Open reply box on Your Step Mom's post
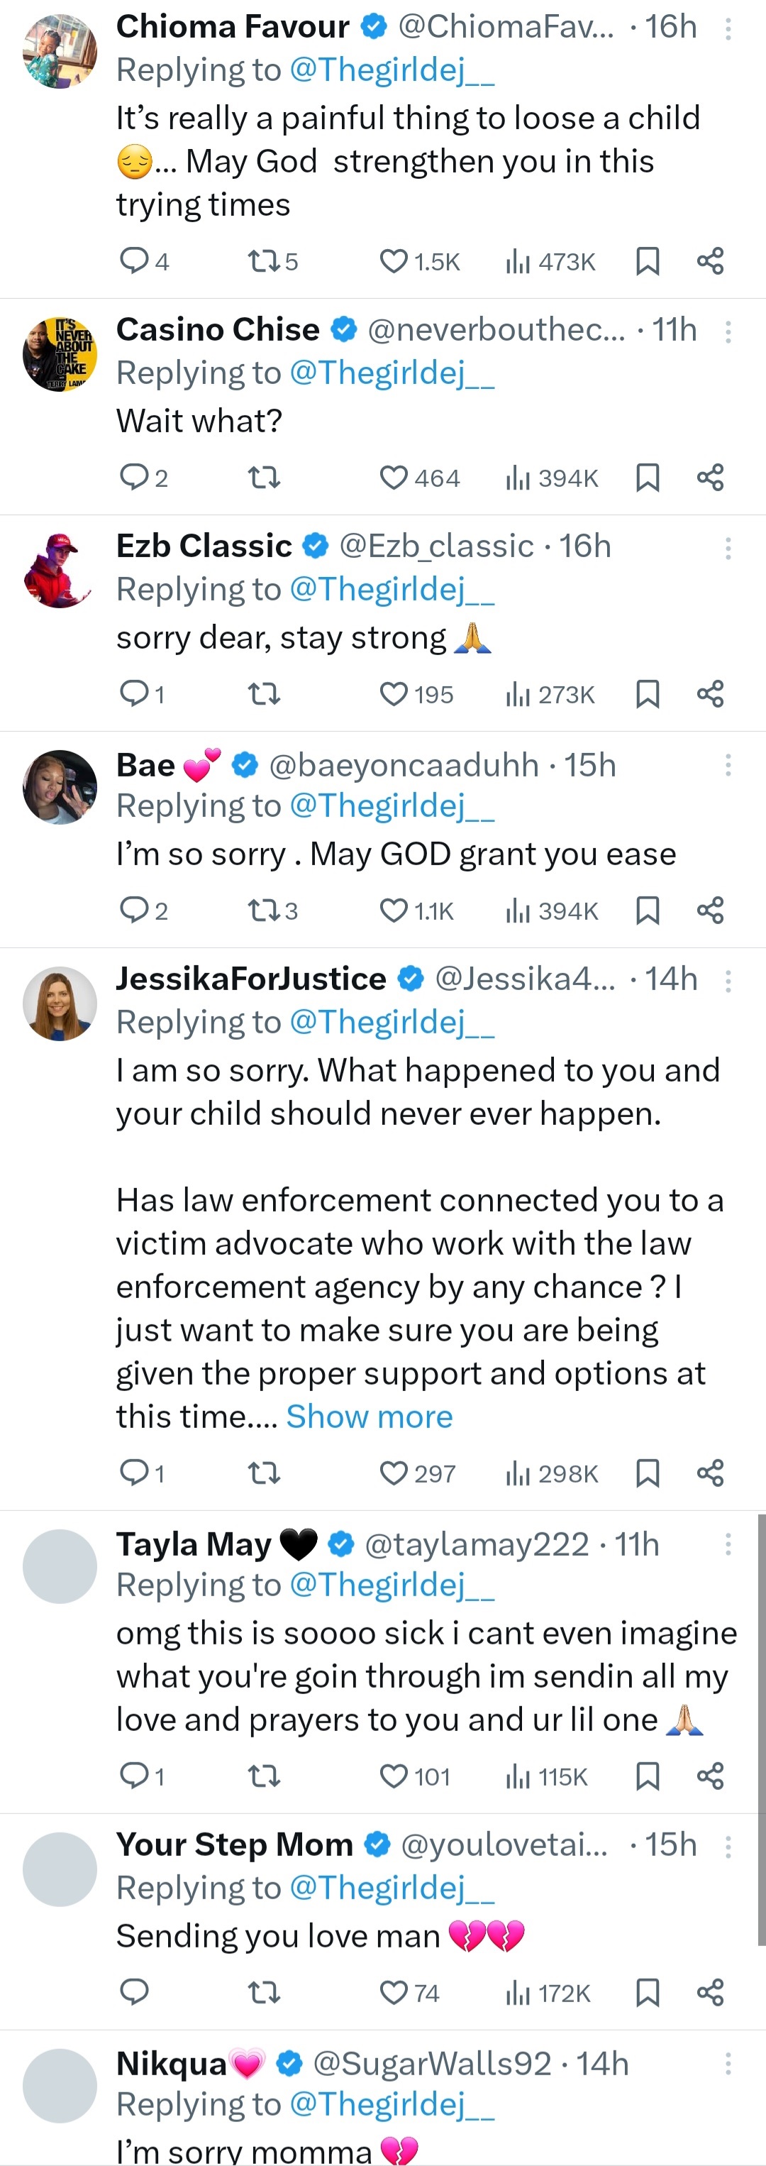Image resolution: width=766 pixels, height=2166 pixels. pyautogui.click(x=134, y=1992)
